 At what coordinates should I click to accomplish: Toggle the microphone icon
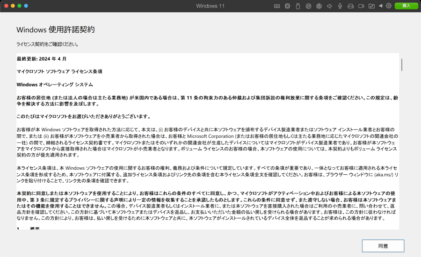340,6
